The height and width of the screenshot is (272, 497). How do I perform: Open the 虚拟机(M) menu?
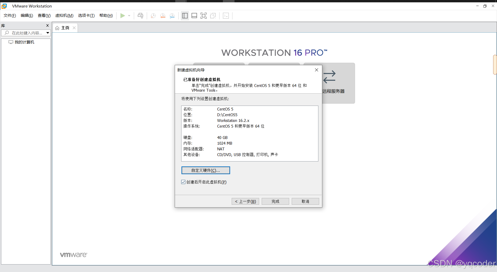(x=64, y=16)
